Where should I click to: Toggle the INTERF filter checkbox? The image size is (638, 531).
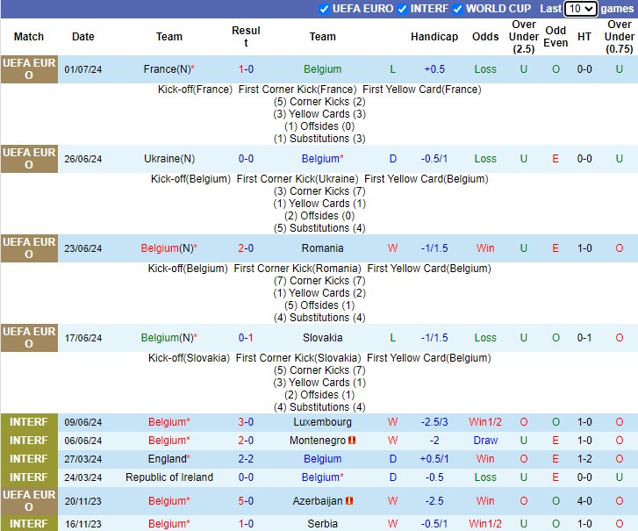pos(402,9)
